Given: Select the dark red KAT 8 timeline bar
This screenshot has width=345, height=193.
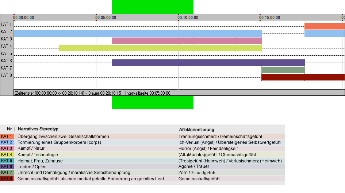Looking at the screenshot, I should (303, 77).
